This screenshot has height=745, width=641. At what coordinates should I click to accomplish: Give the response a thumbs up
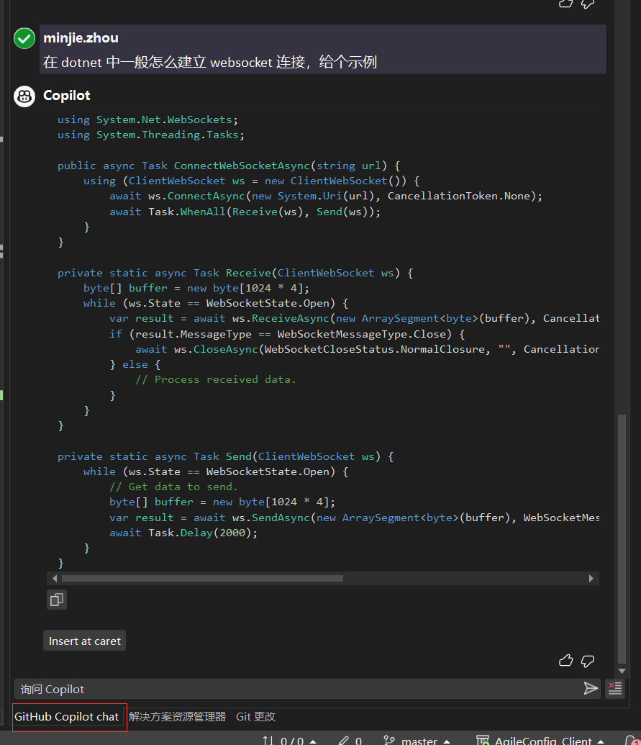point(565,660)
